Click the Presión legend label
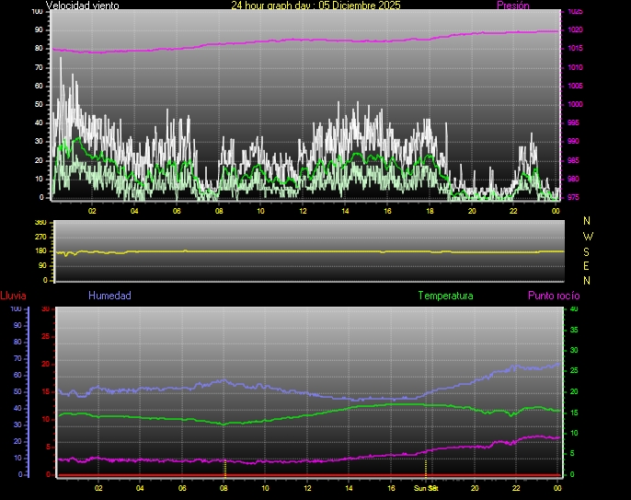Screen dimensions: 631x500 point(512,6)
